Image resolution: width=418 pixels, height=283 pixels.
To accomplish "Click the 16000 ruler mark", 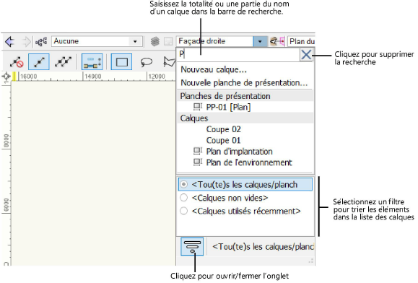I will (x=29, y=77).
